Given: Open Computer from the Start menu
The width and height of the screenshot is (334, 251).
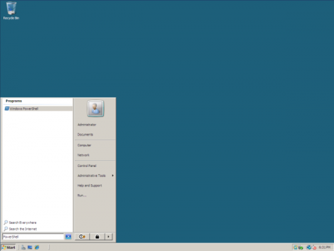Looking at the screenshot, I should pyautogui.click(x=84, y=145).
